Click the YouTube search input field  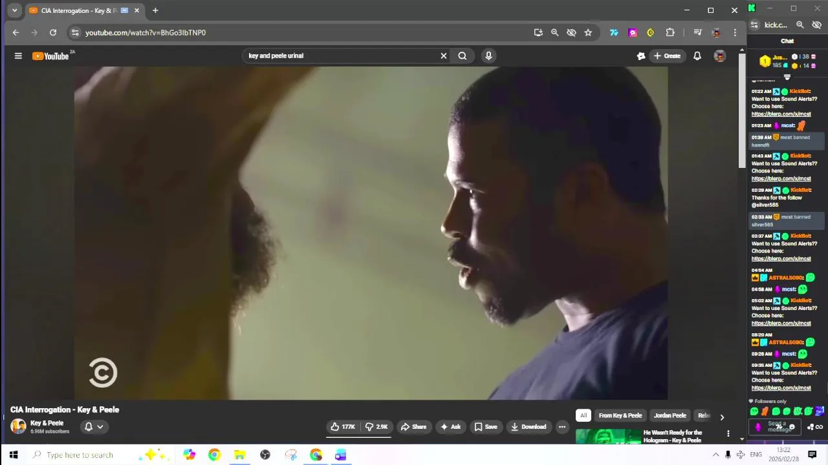click(x=342, y=56)
